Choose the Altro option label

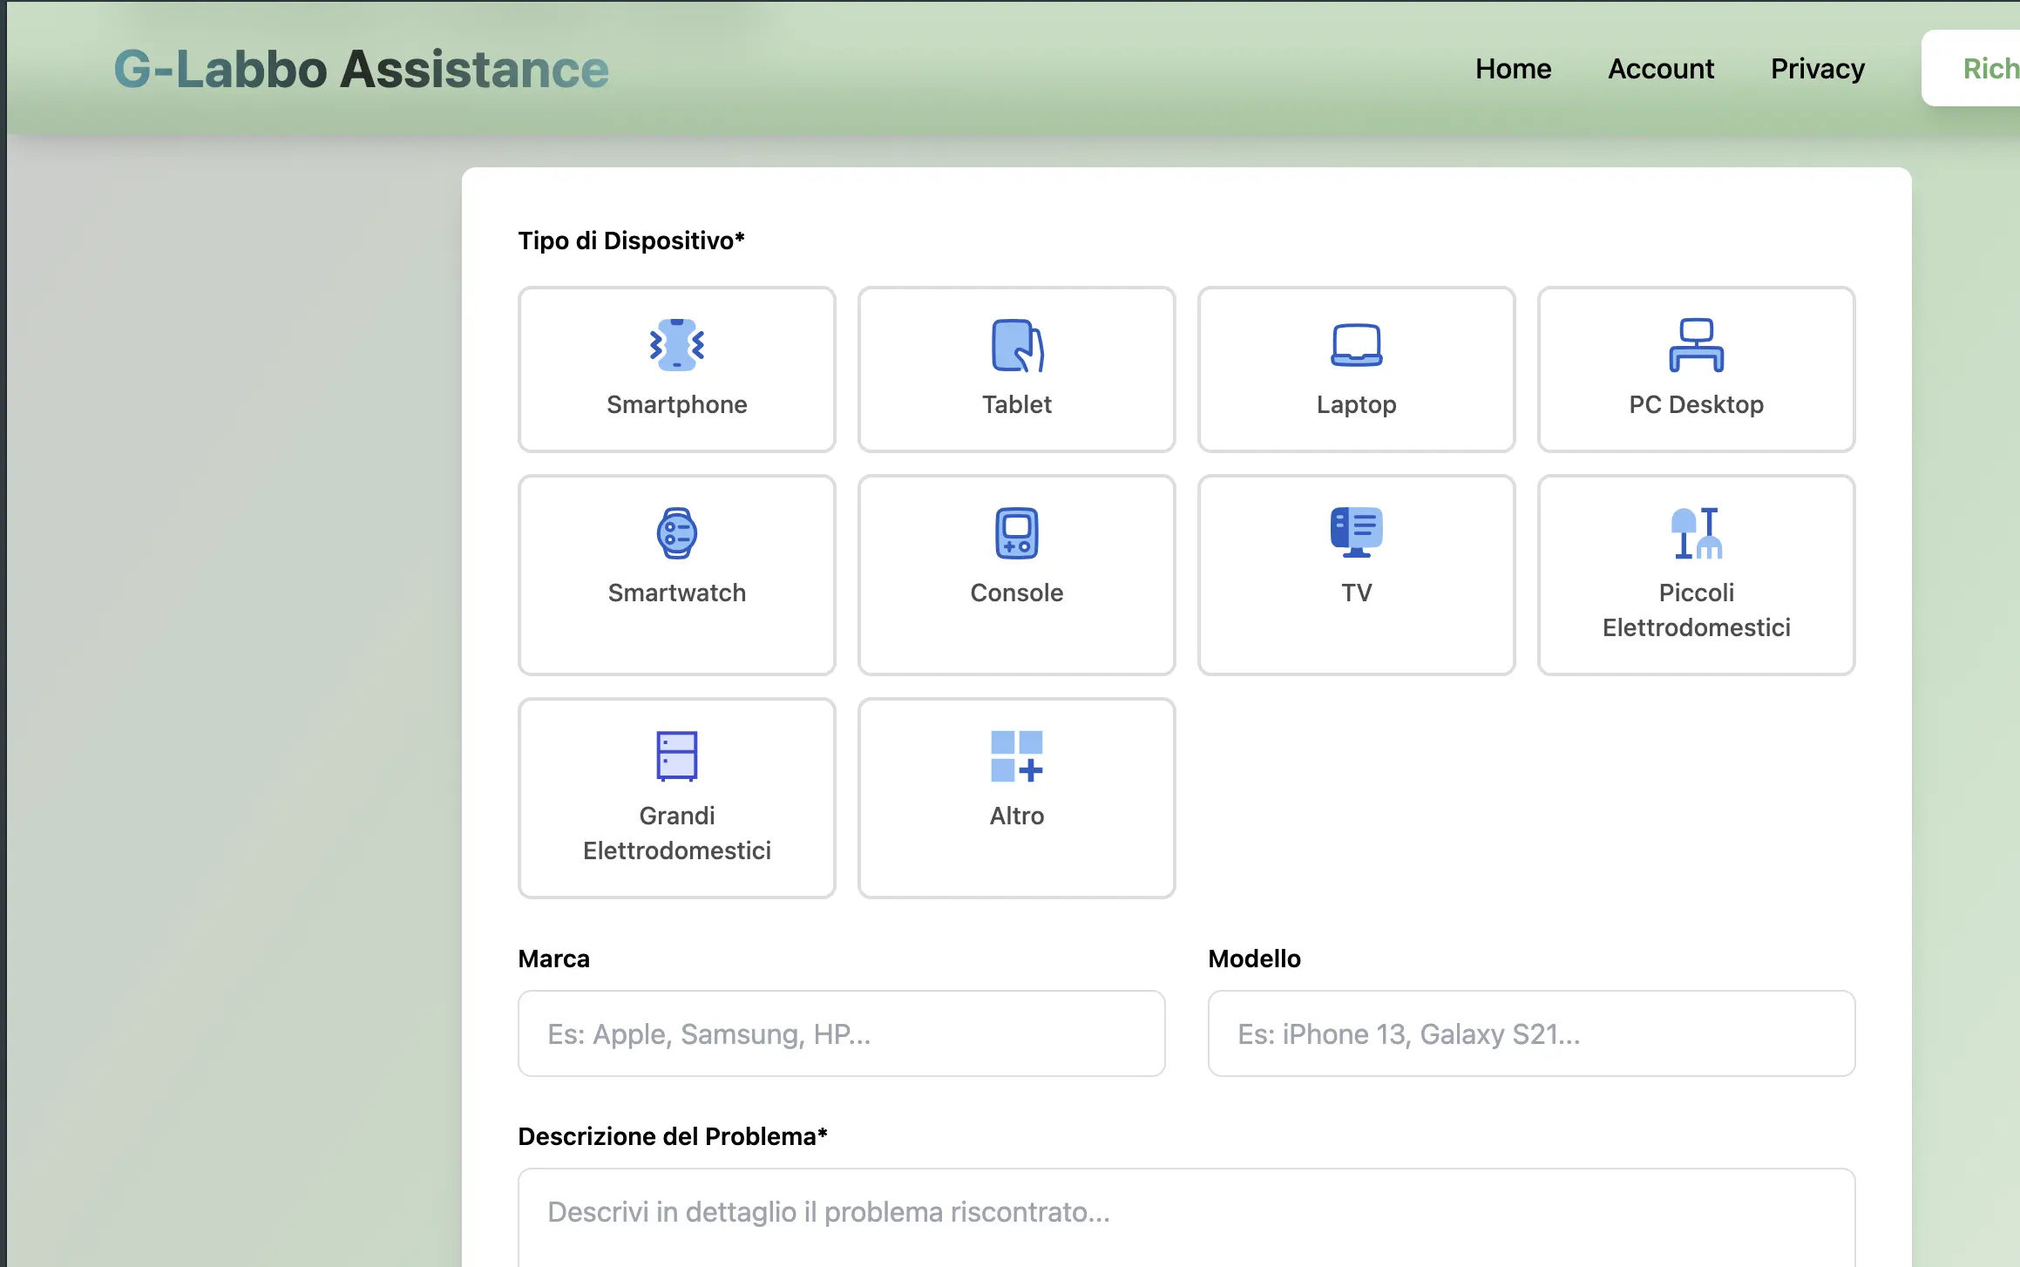tap(1017, 816)
